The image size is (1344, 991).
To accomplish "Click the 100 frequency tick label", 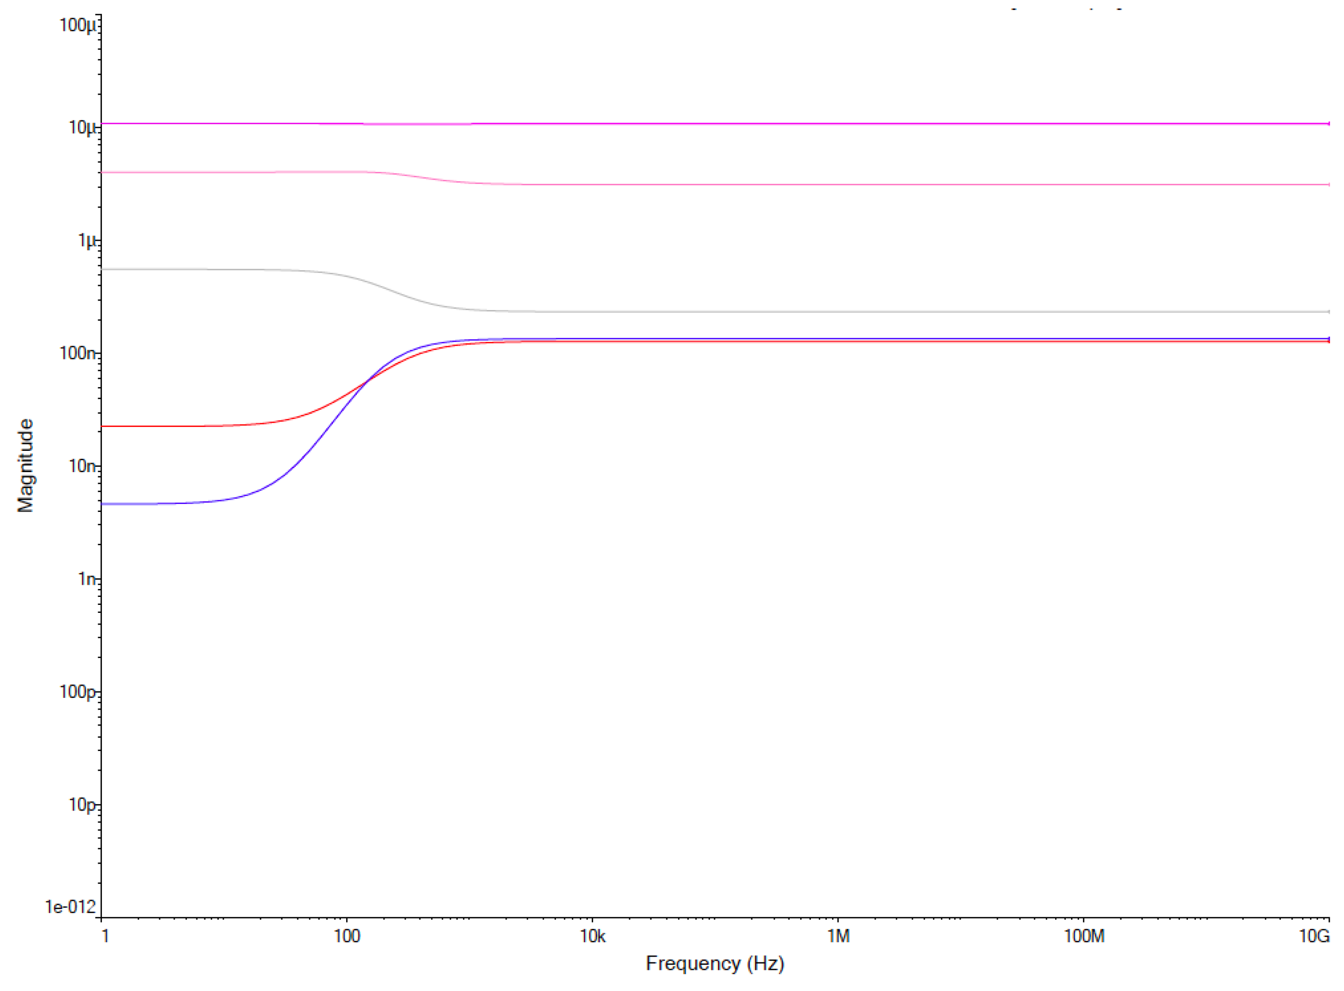I will point(347,936).
